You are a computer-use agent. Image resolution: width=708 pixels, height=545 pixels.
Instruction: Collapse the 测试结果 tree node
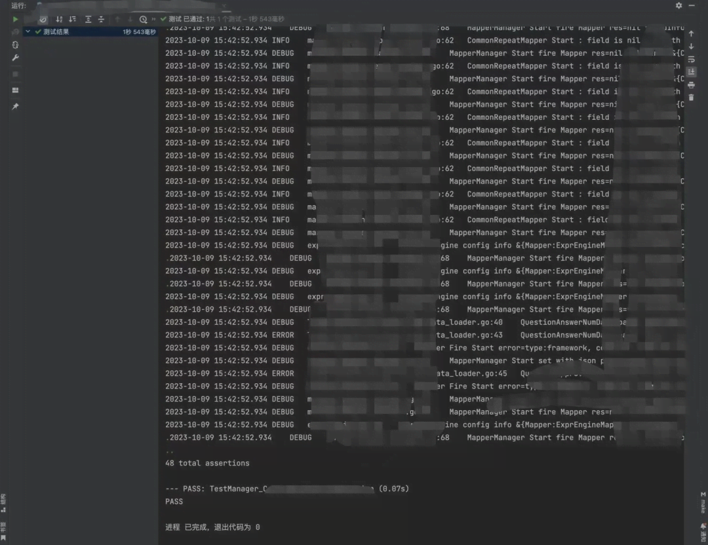click(x=28, y=31)
